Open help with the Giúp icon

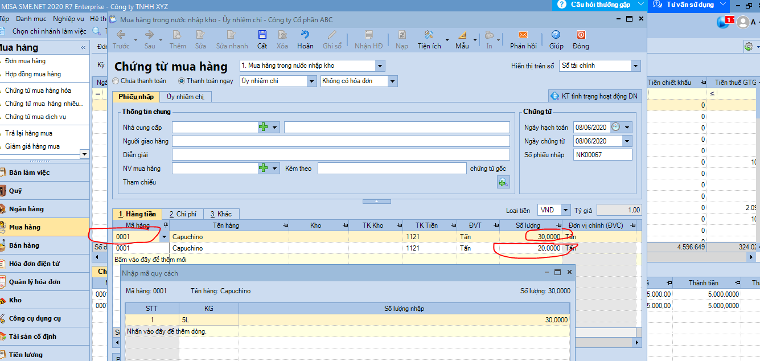(x=556, y=35)
